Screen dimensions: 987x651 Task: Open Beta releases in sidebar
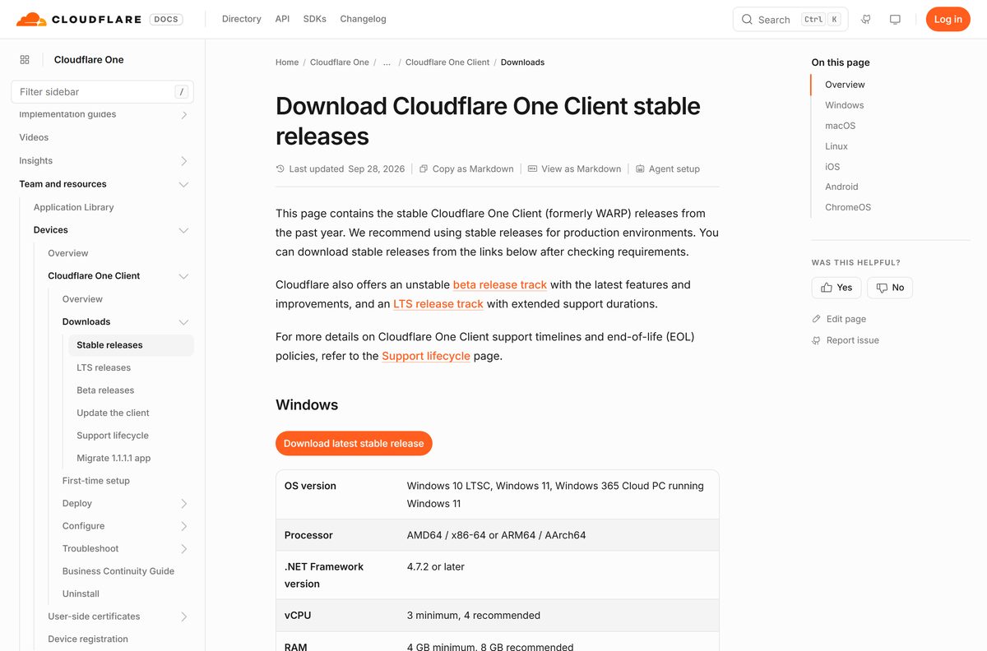click(105, 390)
